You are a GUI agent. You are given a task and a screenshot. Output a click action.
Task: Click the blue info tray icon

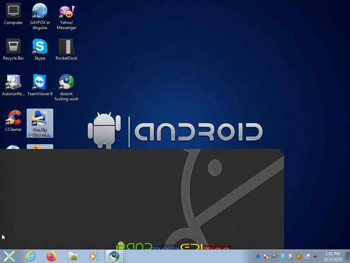pyautogui.click(x=282, y=256)
